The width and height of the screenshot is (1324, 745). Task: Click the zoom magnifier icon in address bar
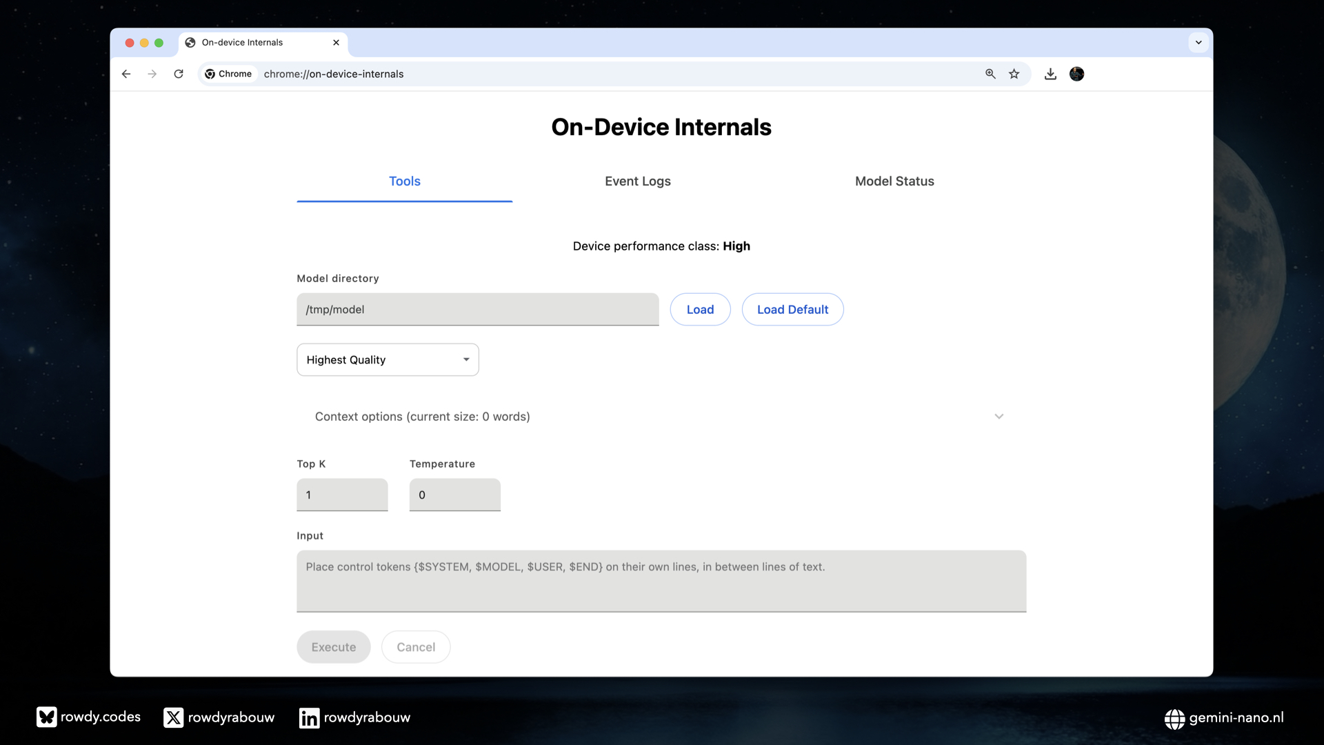[x=990, y=74]
